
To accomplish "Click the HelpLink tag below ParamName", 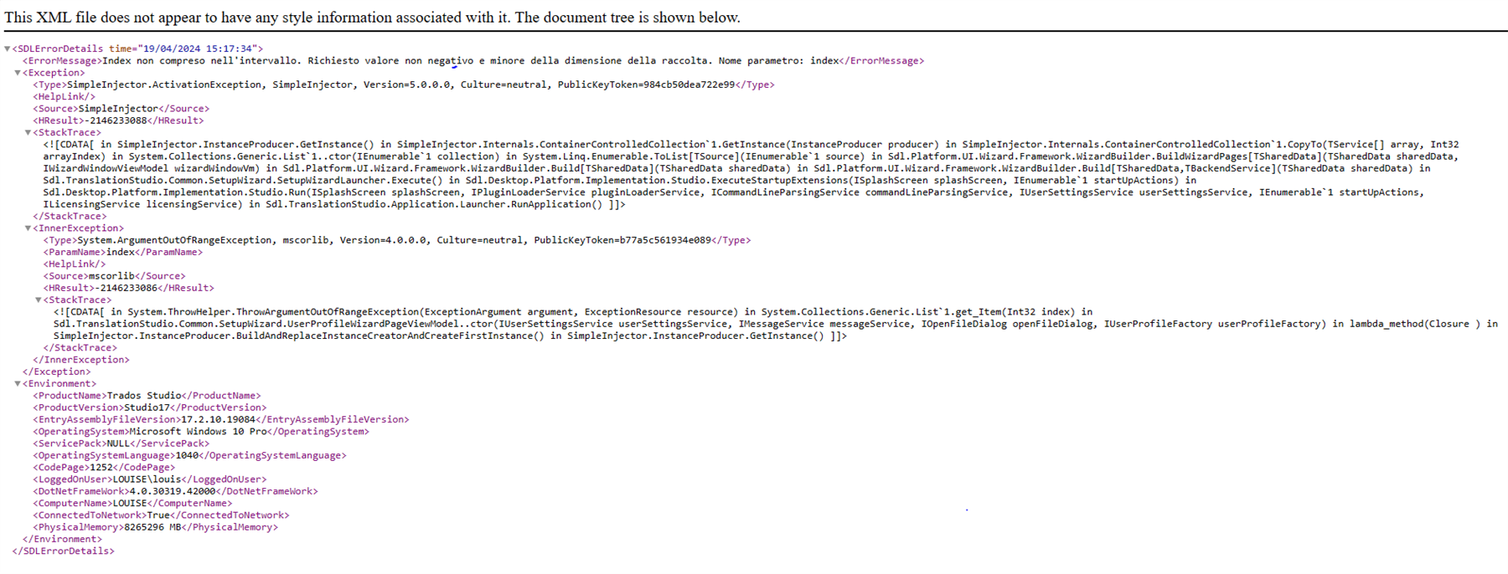I will pos(75,264).
